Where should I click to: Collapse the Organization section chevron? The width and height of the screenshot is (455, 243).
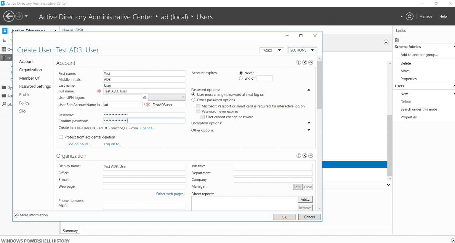pos(311,156)
